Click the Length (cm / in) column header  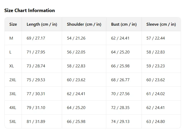tap(42, 24)
